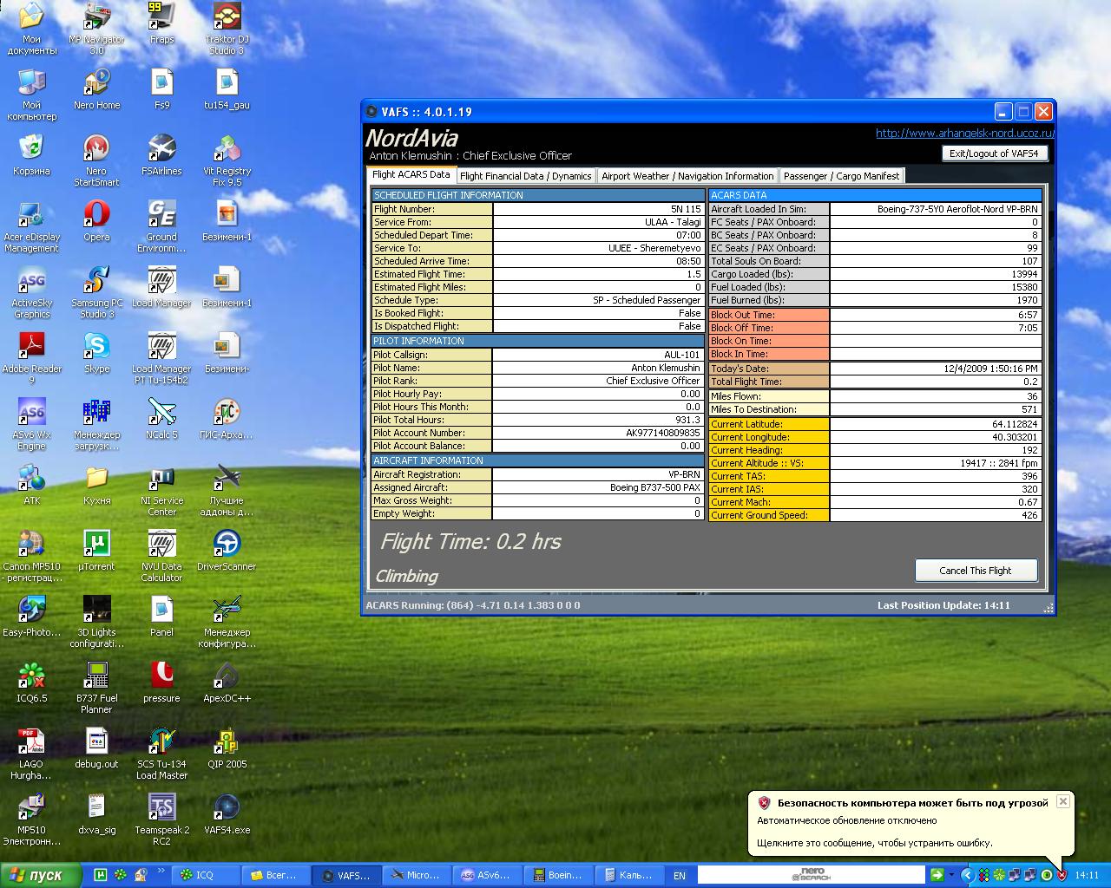Click the Service To value UUEE - Sheremetyevo
The image size is (1111, 888).
click(x=598, y=248)
